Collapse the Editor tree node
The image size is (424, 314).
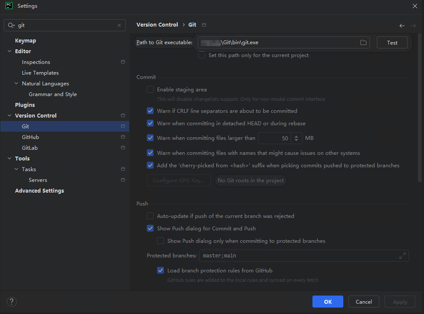pyautogui.click(x=9, y=51)
